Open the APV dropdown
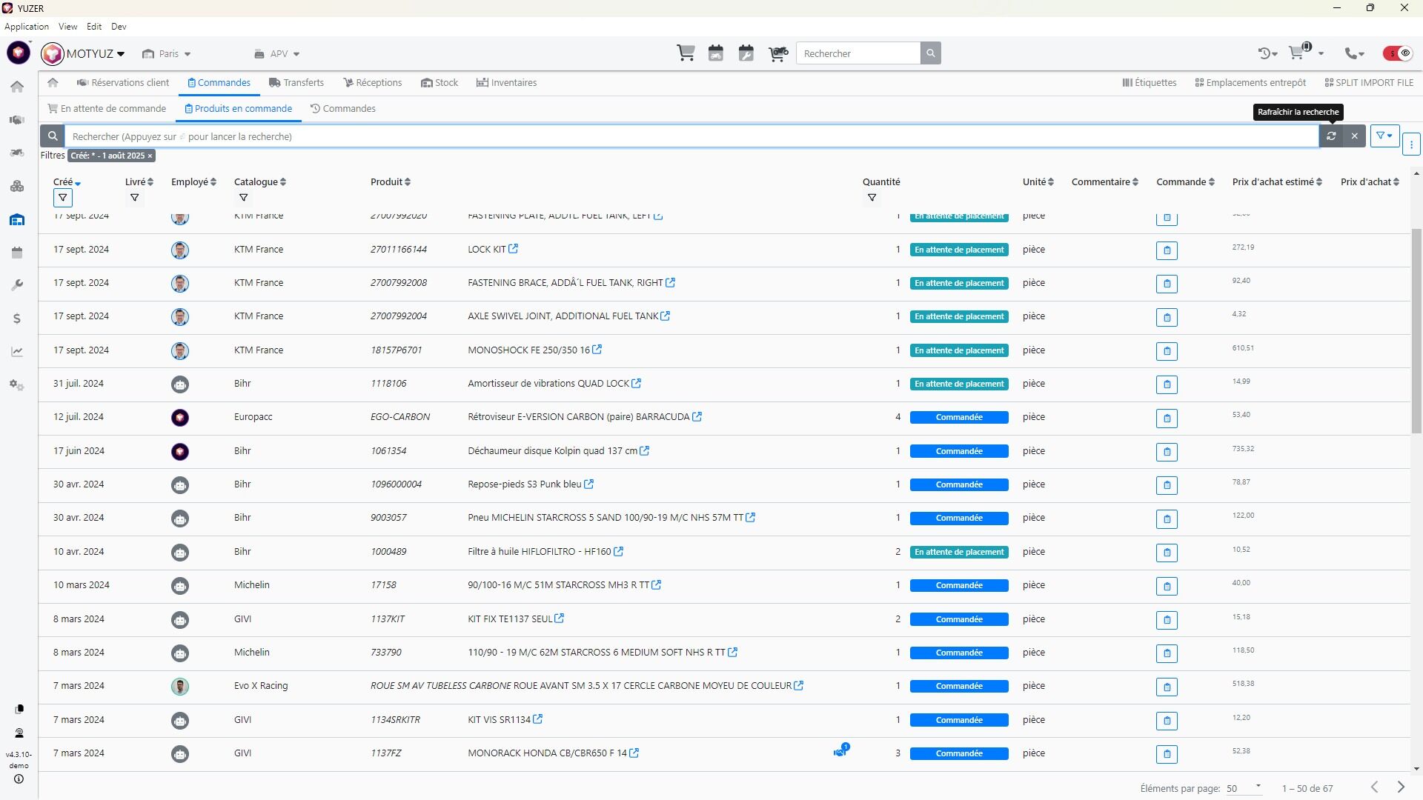The image size is (1423, 800). (x=277, y=54)
